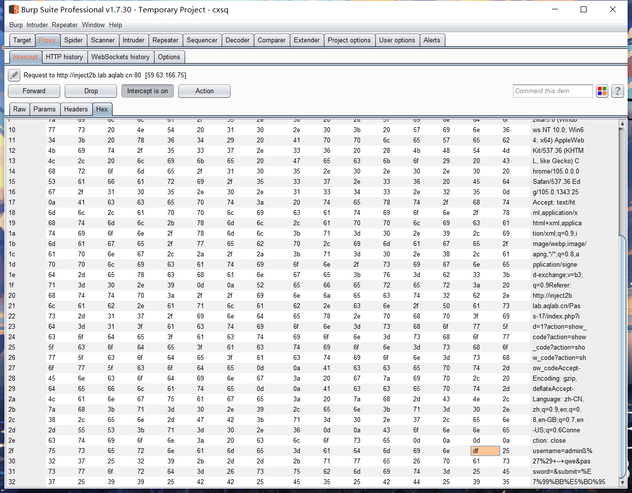Image resolution: width=632 pixels, height=493 pixels.
Task: Switch to the Raw view tab
Action: click(20, 109)
